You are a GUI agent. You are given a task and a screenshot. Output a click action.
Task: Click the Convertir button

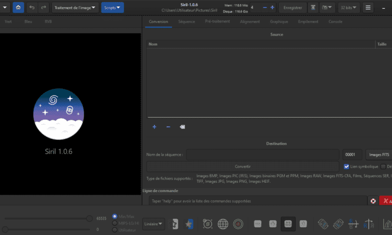click(243, 167)
